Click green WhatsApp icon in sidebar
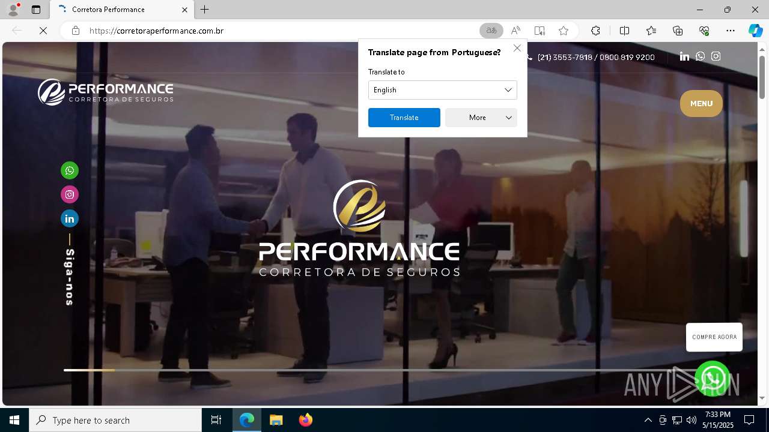This screenshot has width=769, height=432. pos(70,170)
